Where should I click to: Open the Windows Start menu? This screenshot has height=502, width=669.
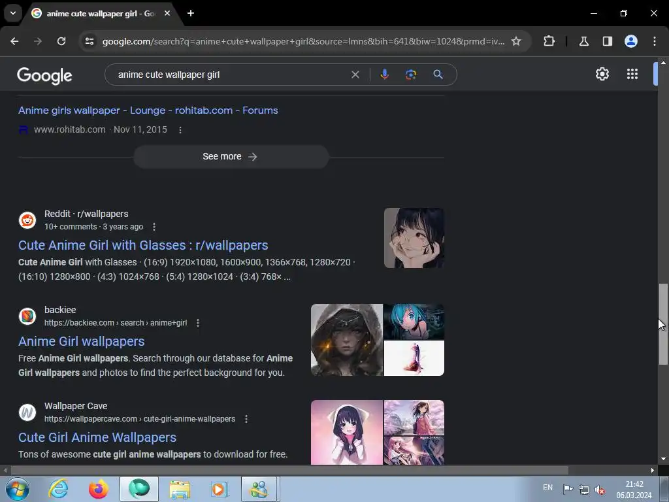click(x=18, y=489)
